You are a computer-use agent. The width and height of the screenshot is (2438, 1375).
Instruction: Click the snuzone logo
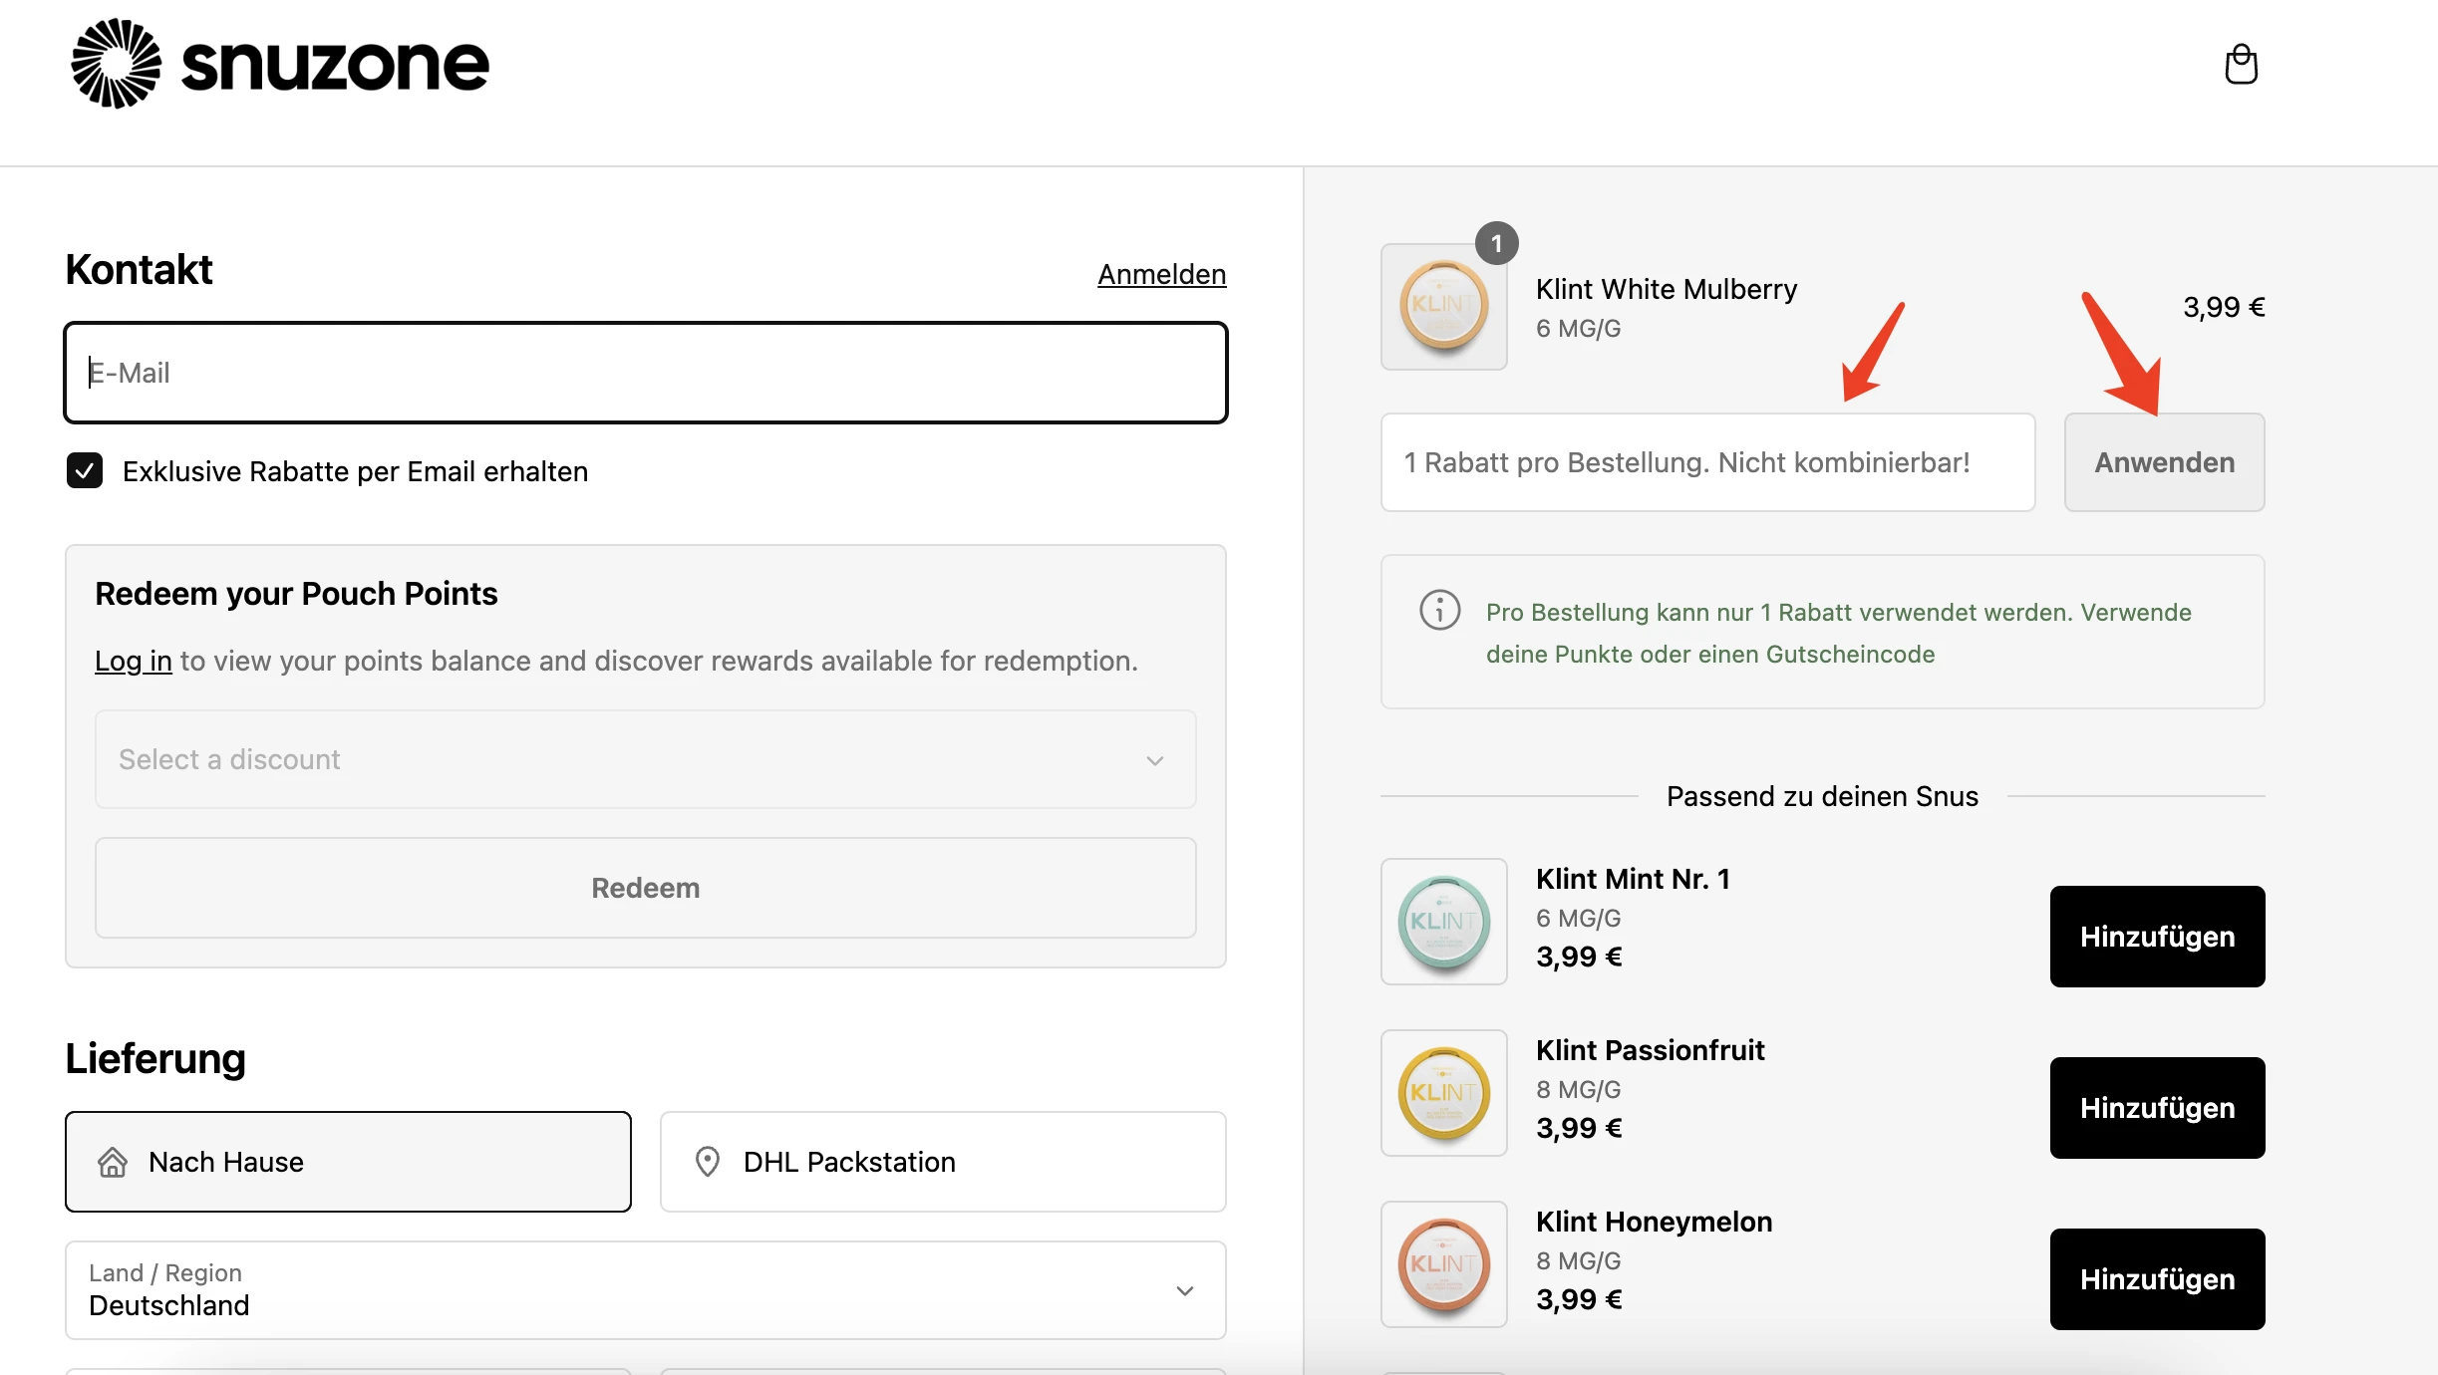click(x=280, y=64)
